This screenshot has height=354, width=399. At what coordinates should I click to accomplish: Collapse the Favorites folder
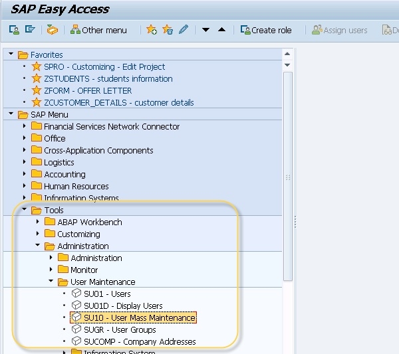pyautogui.click(x=11, y=54)
